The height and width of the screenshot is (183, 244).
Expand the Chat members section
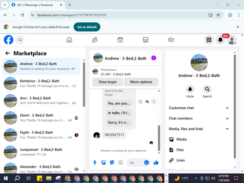point(199,119)
